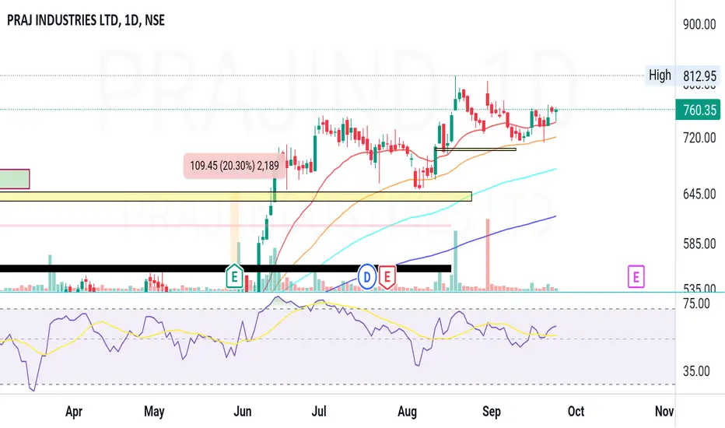Click the blue D dividend marker

coord(367,277)
